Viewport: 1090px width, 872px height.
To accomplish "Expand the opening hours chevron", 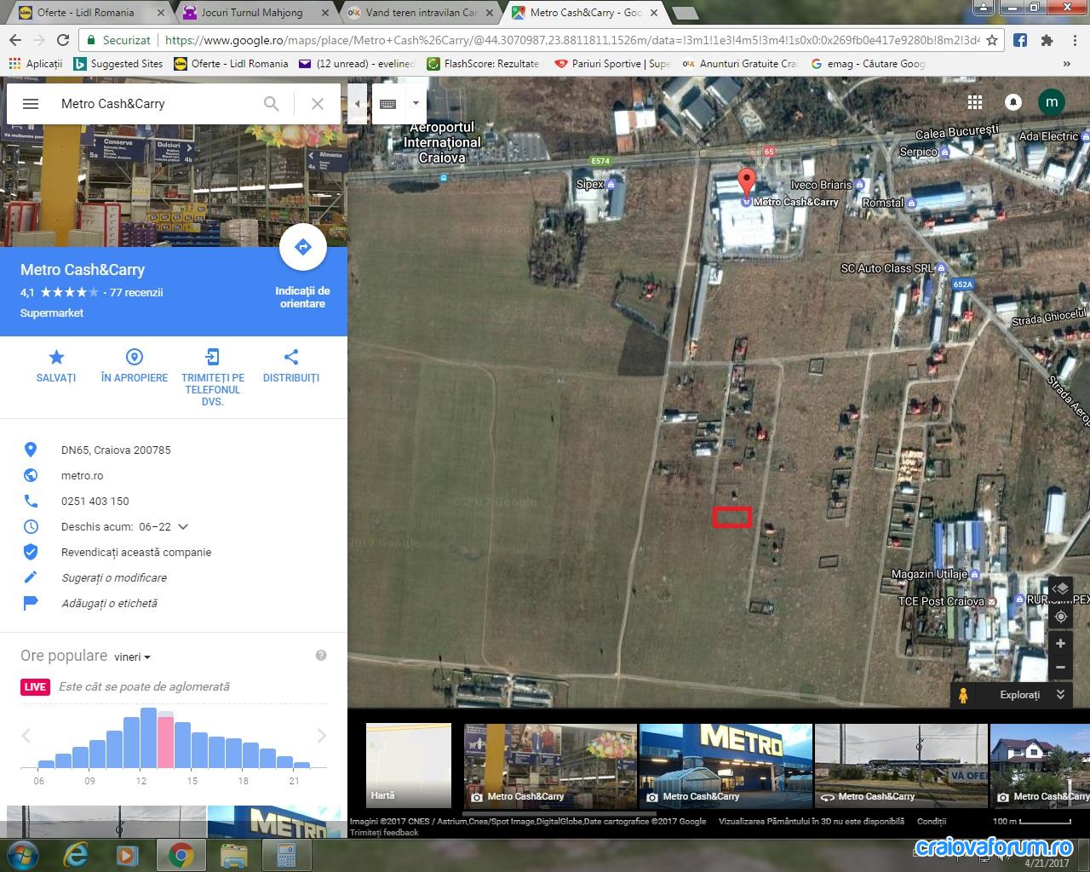I will click(183, 527).
